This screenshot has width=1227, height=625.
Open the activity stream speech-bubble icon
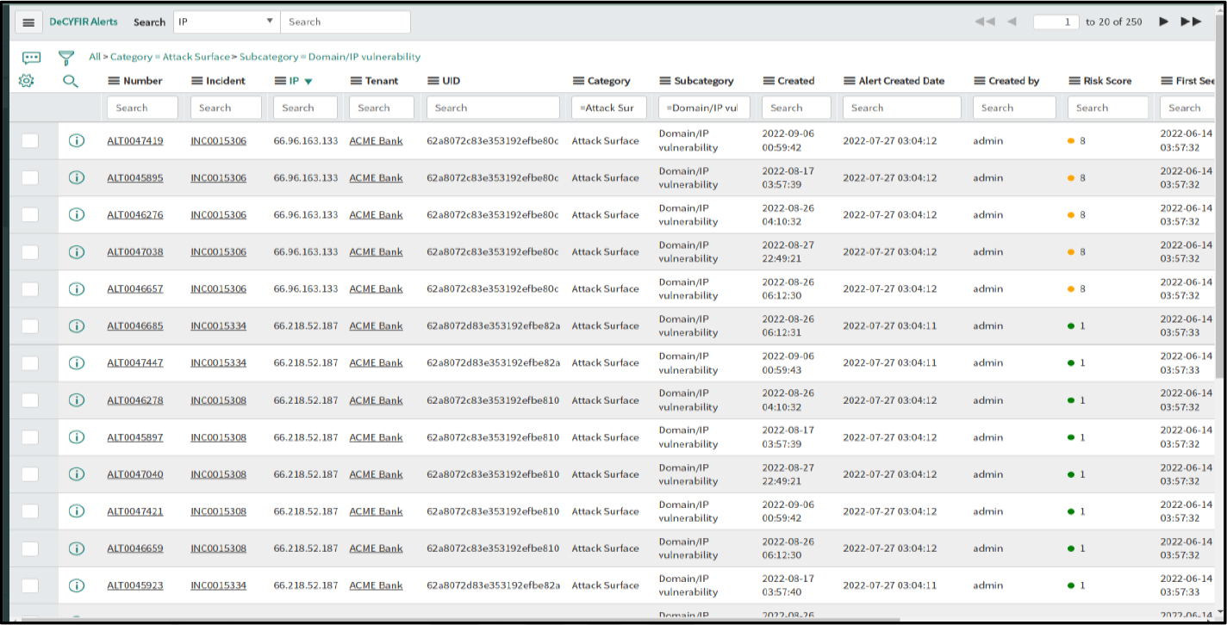pos(31,58)
